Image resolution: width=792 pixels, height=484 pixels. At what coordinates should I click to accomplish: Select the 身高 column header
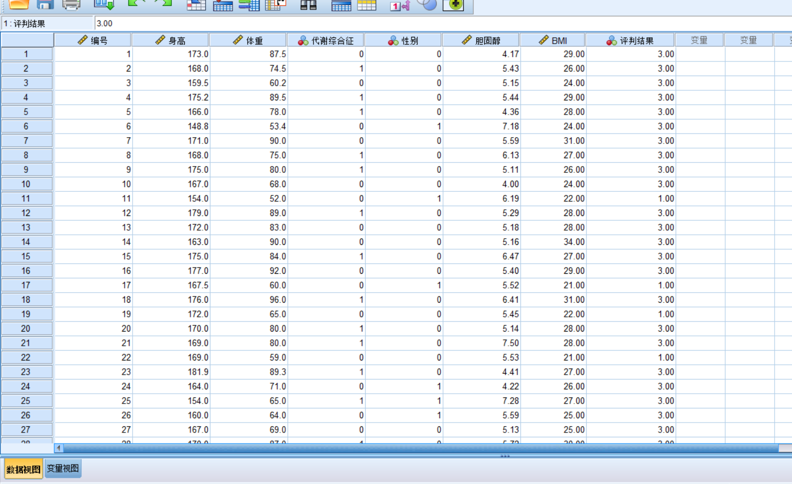[x=171, y=40]
